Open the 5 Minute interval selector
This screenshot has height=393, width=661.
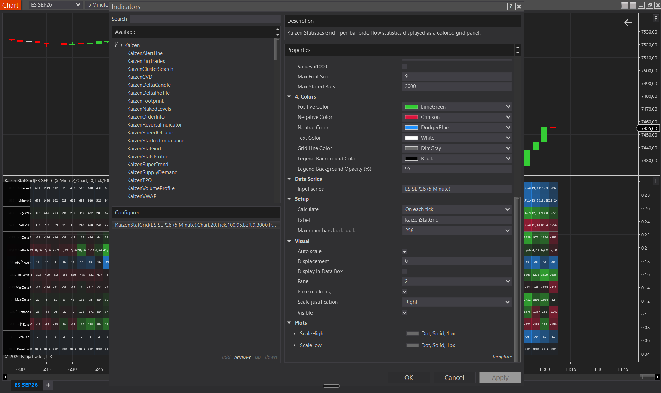pos(97,5)
